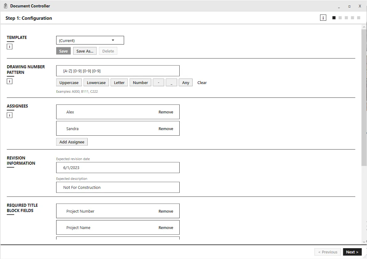Select the Project Name field entry
This screenshot has width=367, height=259.
point(118,227)
